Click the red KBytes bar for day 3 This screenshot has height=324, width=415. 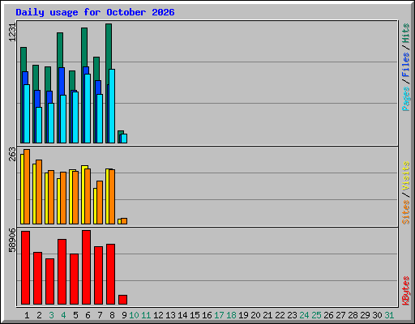click(x=49, y=281)
